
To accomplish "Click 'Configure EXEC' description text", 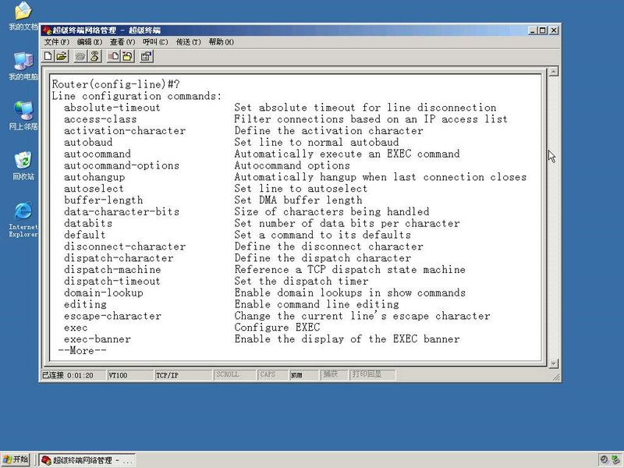I will pyautogui.click(x=277, y=328).
